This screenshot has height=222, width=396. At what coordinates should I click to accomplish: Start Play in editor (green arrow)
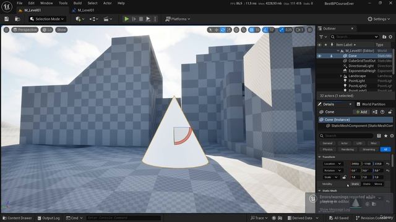tap(126, 19)
